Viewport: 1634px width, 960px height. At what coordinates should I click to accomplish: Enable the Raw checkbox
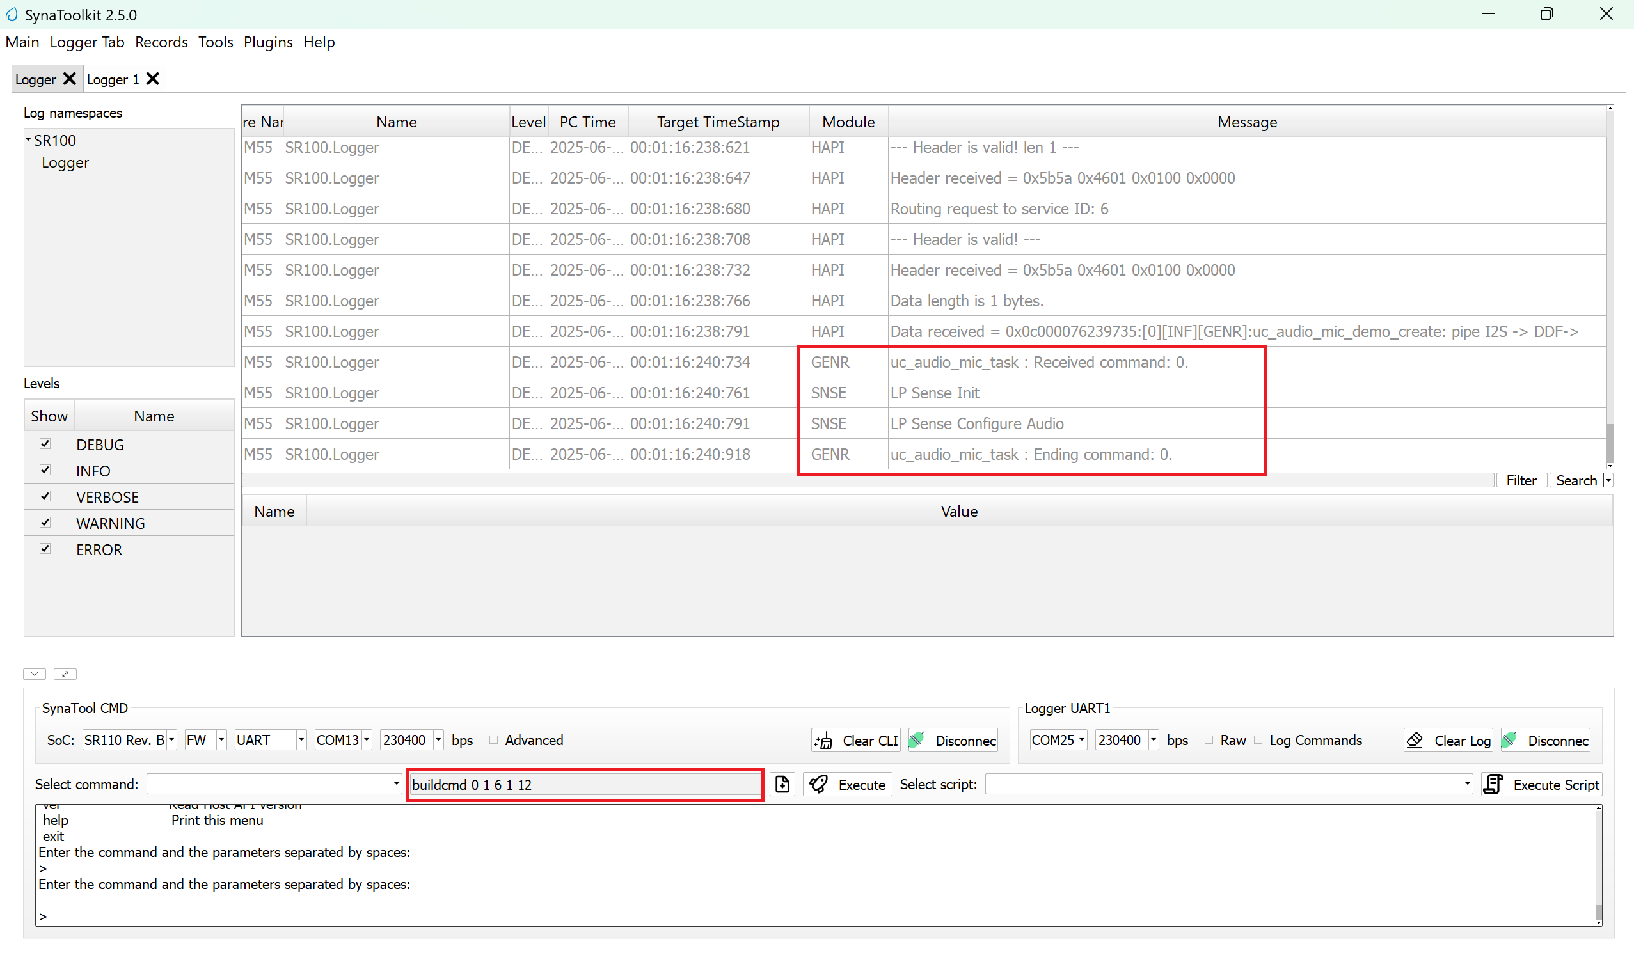click(x=1209, y=739)
